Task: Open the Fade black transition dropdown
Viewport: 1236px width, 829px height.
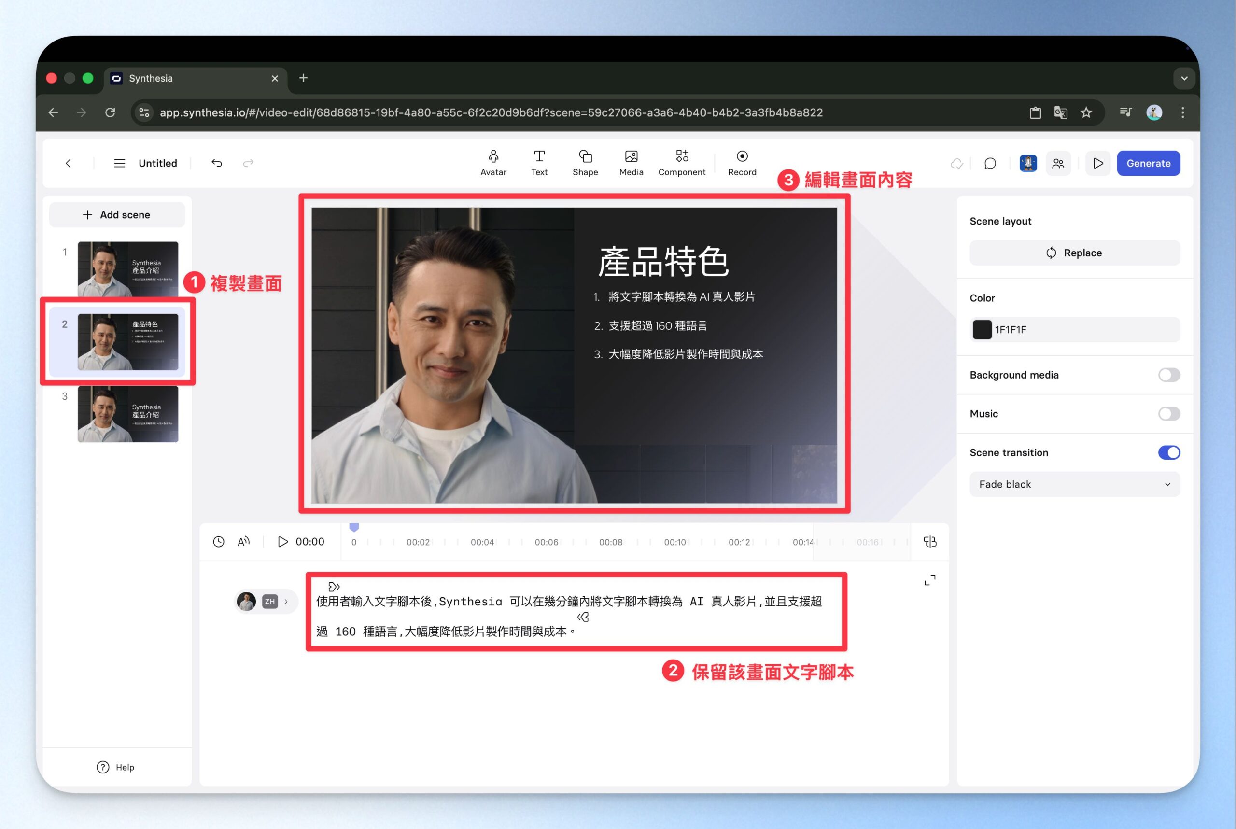Action: pyautogui.click(x=1074, y=484)
